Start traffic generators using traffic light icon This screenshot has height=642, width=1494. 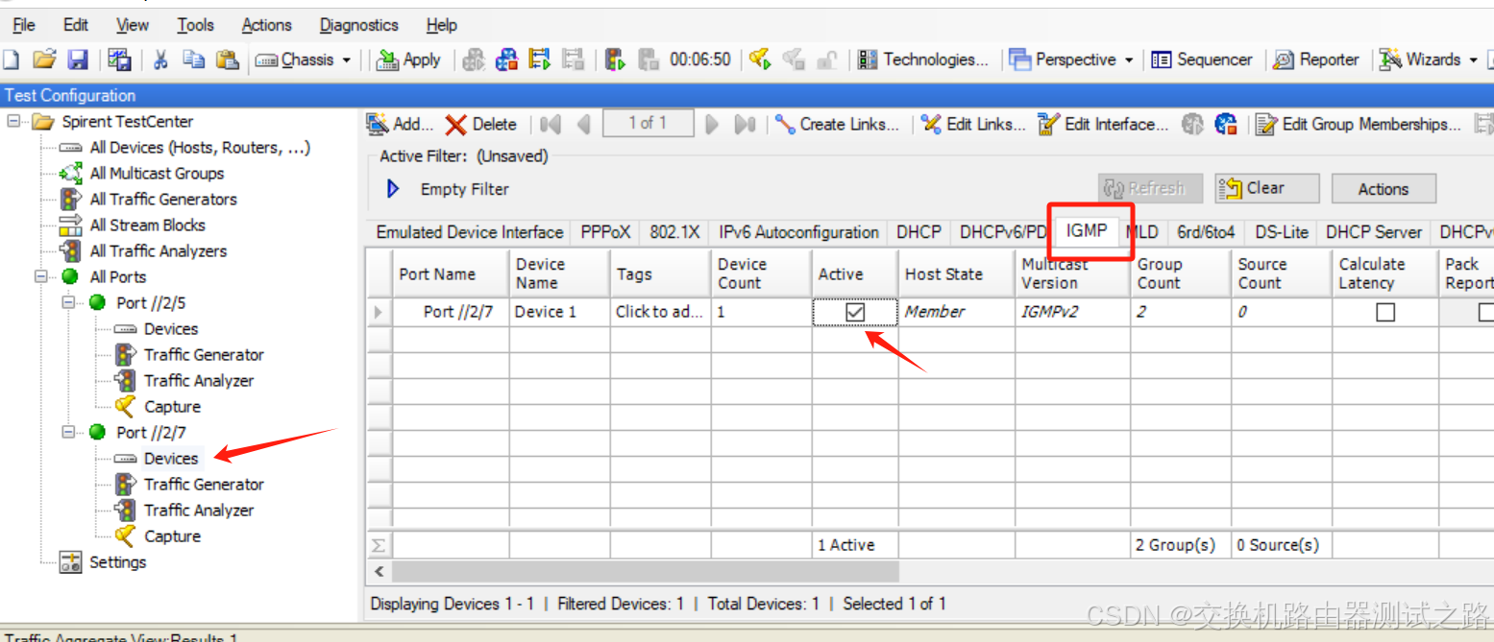[x=616, y=59]
